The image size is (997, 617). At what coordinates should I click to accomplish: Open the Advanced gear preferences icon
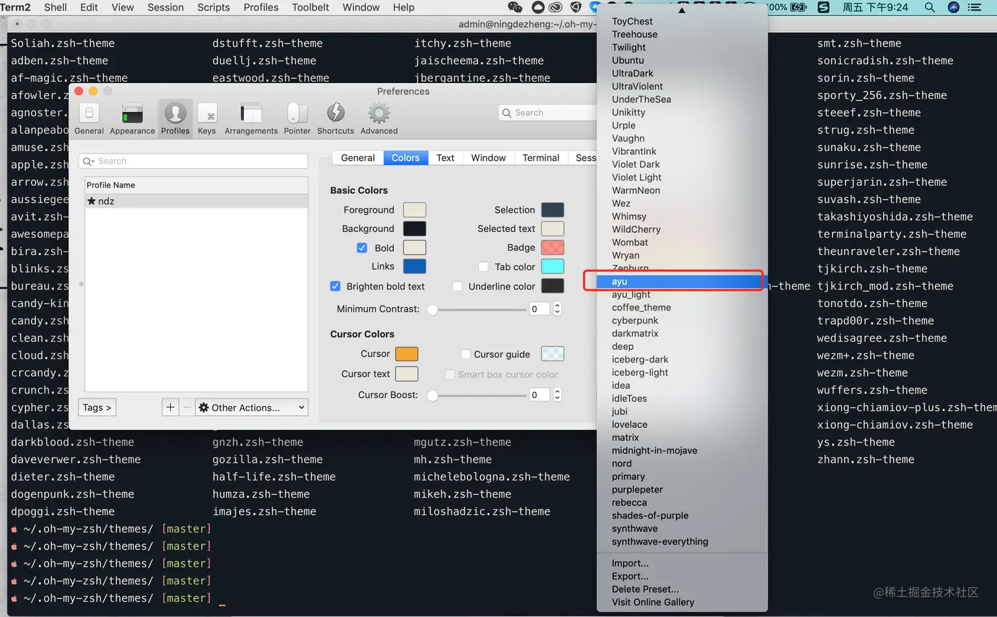coord(379,119)
